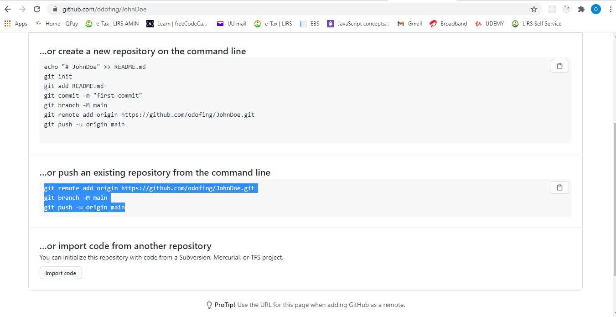616x317 pixels.
Task: Click the Import code button
Action: click(x=61, y=273)
